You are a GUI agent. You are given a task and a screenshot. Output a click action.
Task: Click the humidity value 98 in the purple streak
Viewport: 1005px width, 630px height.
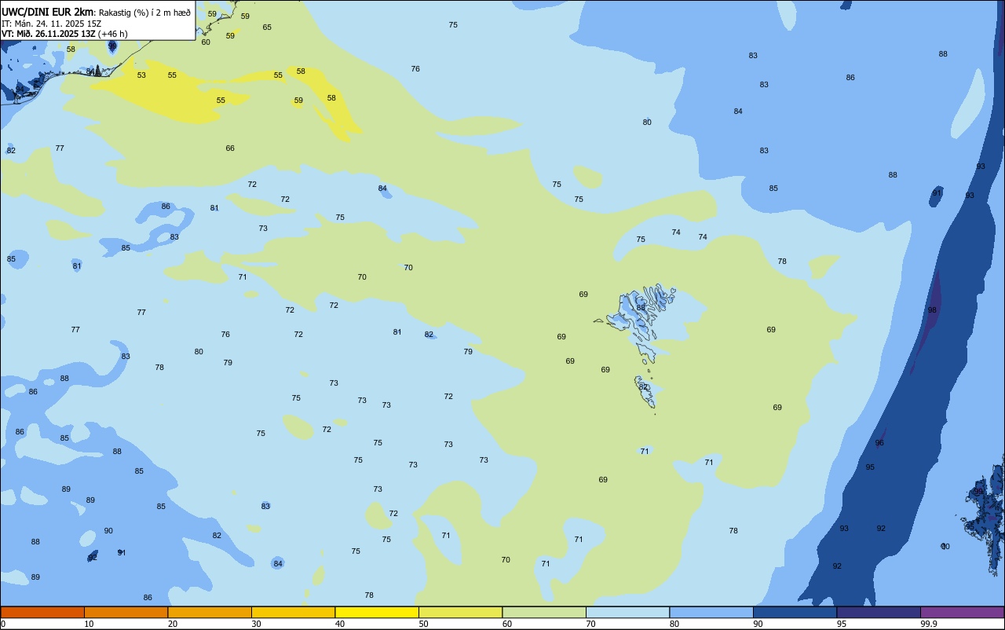[x=932, y=310]
